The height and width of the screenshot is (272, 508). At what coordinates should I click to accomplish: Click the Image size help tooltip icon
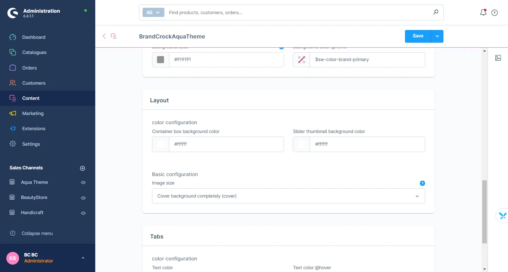[x=422, y=183]
